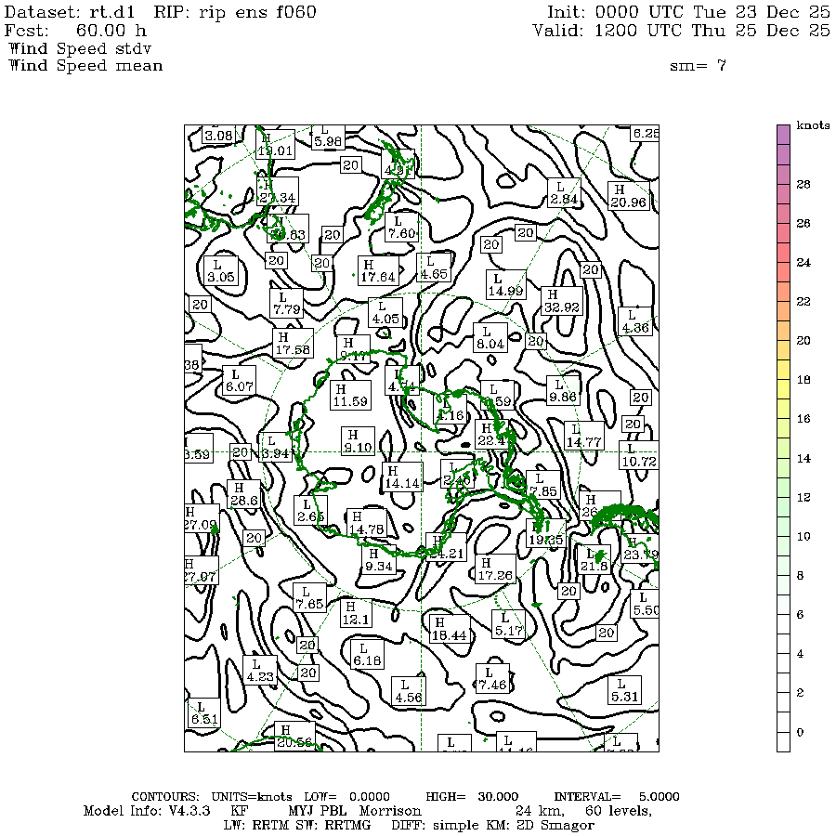Click the 'Wind Speed mean' title
This screenshot has height=836, width=836.
tap(85, 66)
